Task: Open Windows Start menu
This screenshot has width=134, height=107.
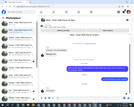Action: (2, 105)
